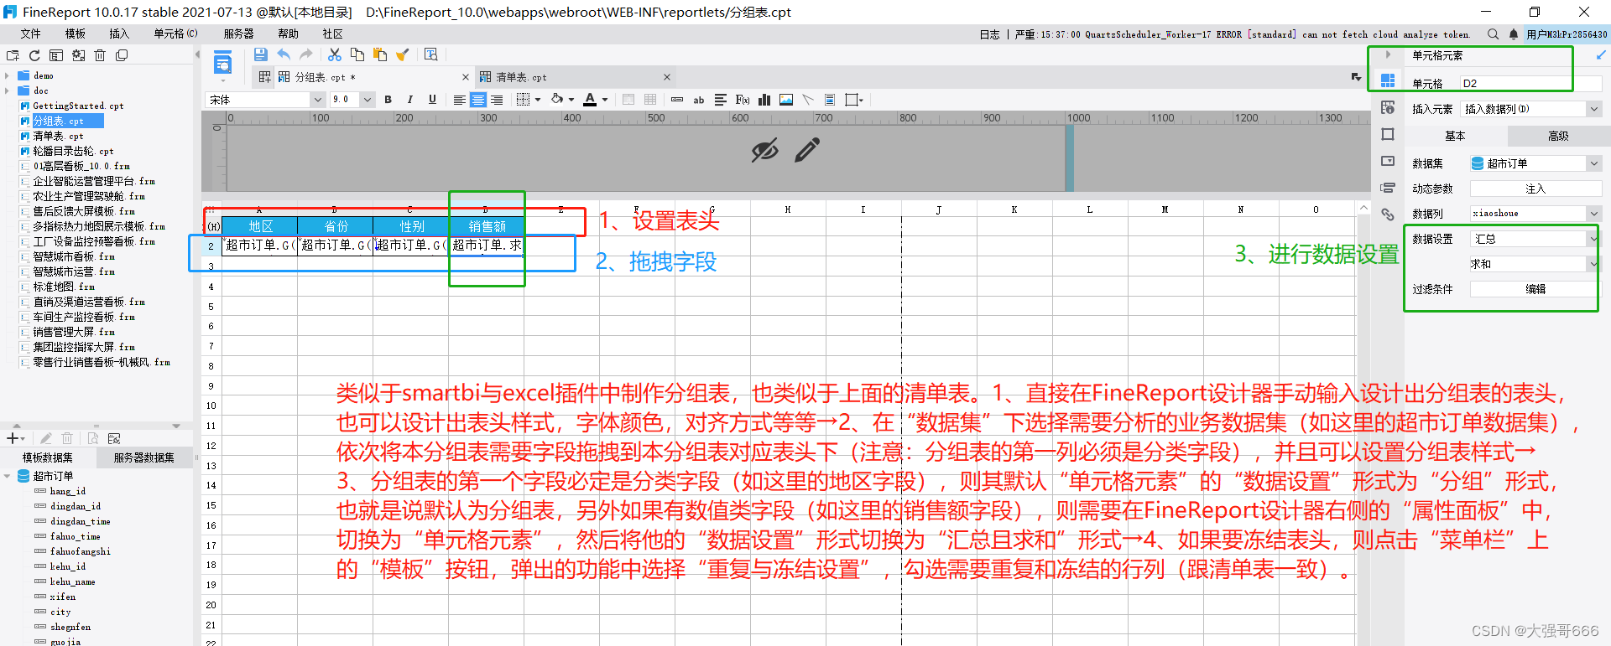The height and width of the screenshot is (646, 1611).
Task: Toggle Italic formatting
Action: (x=409, y=100)
